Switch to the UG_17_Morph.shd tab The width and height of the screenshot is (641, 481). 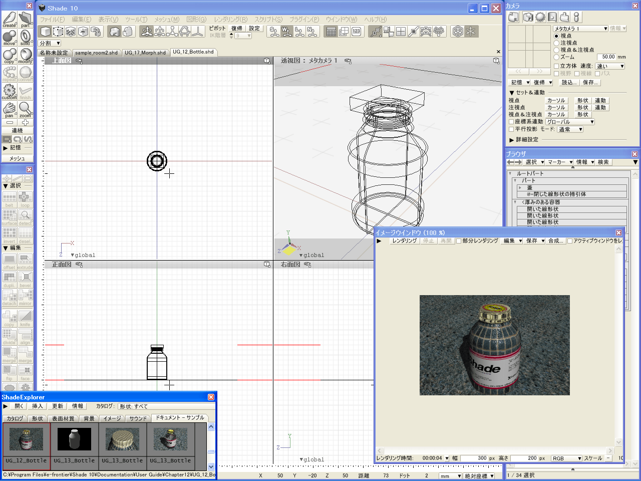[145, 53]
